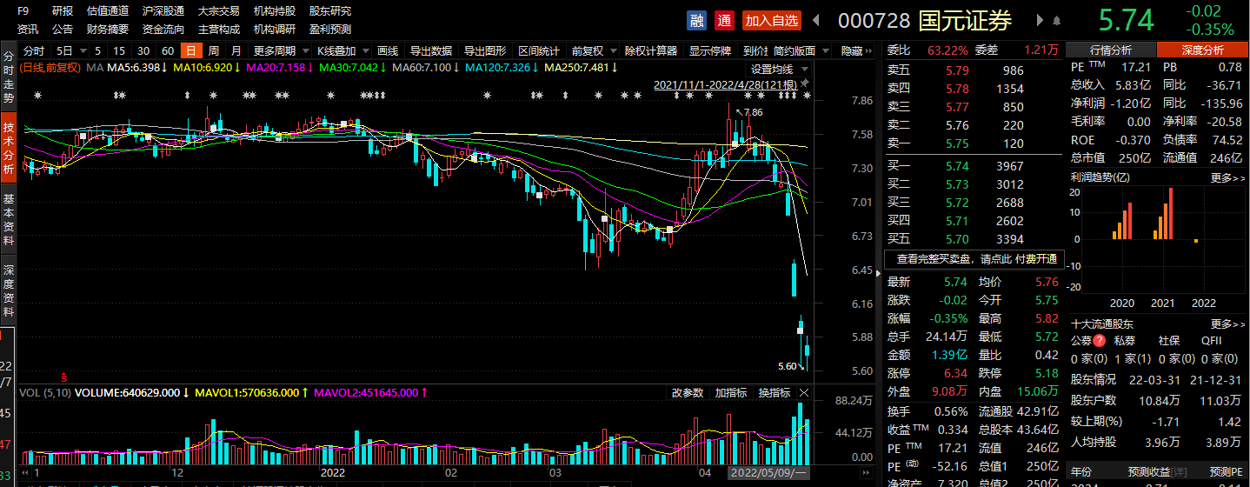This screenshot has height=487, width=1250.
Task: Expand 更多 in 利润趋势 section
Action: tap(1227, 177)
